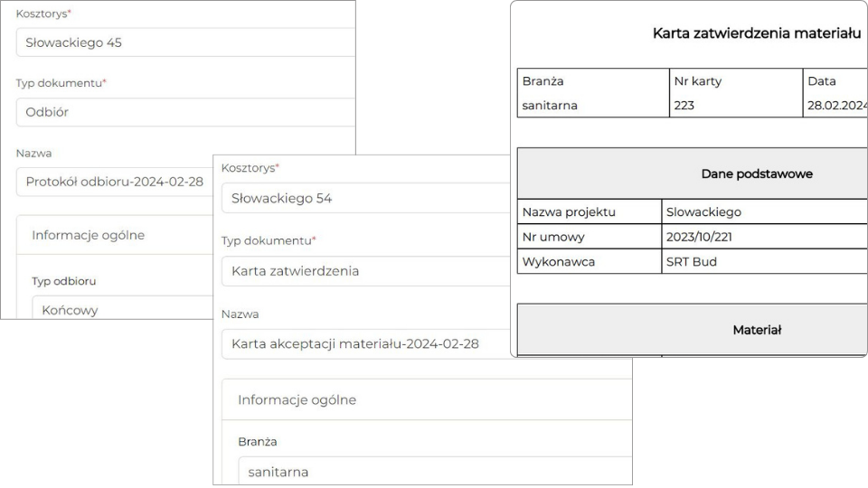Select the SRT Bud contractor cell
The image size is (868, 488).
coord(765,262)
